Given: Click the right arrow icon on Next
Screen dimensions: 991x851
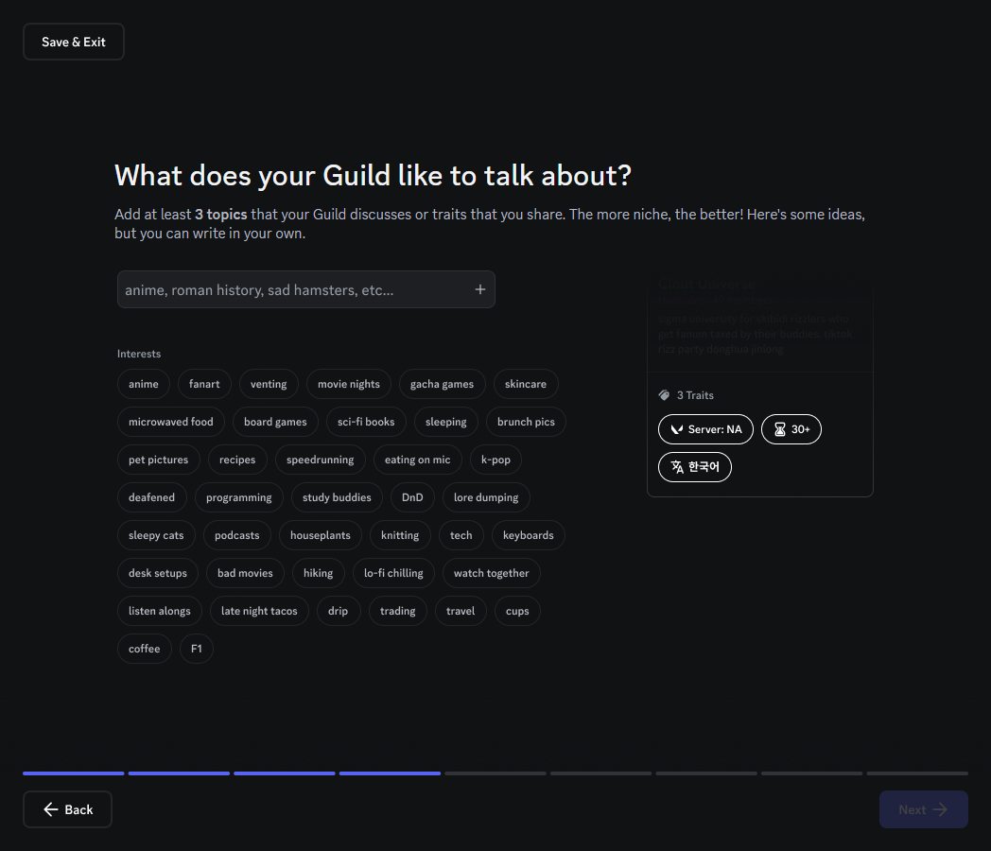Looking at the screenshot, I should (940, 809).
